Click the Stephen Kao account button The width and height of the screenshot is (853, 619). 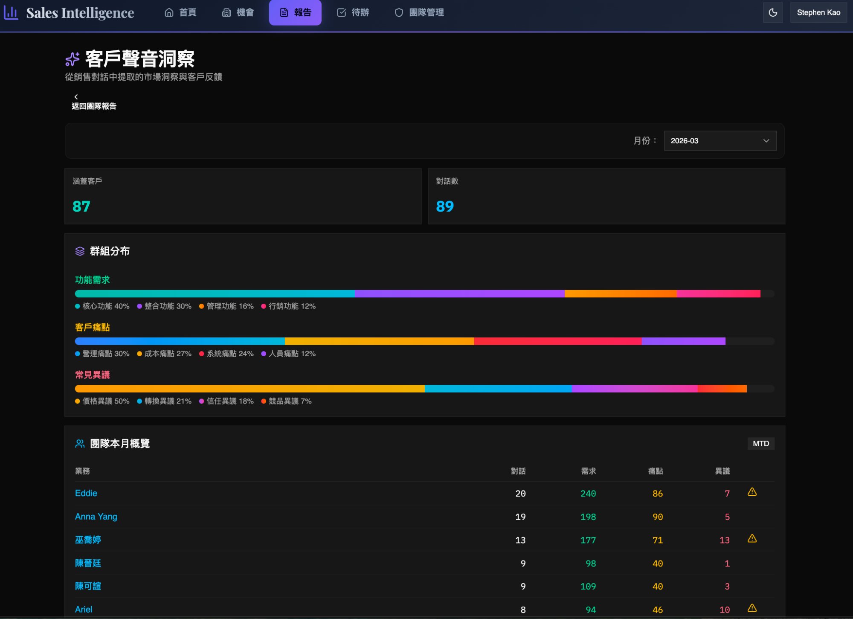818,12
